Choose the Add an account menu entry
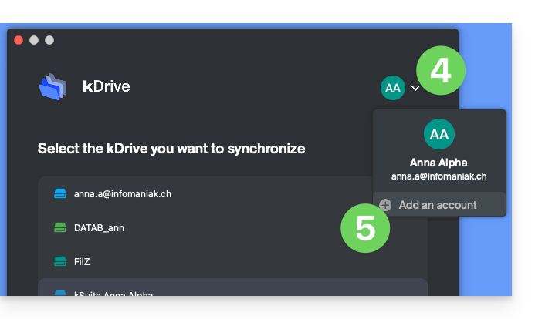The height and width of the screenshot is (319, 535). tap(438, 205)
